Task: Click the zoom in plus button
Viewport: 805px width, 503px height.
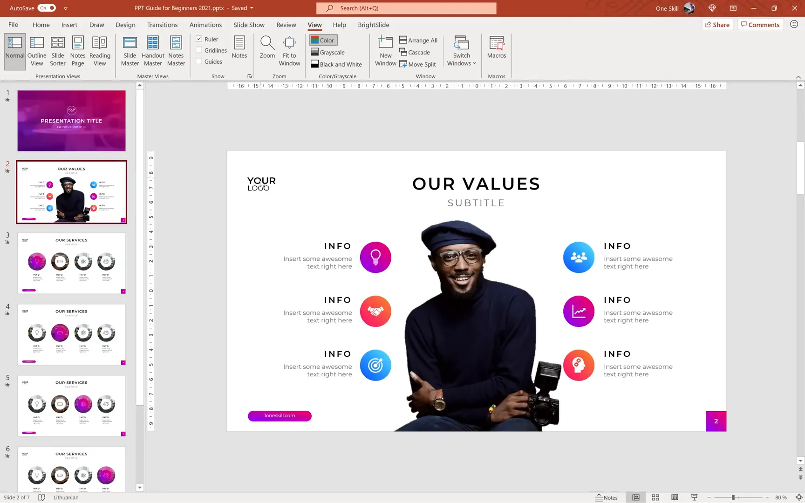Action: click(767, 497)
